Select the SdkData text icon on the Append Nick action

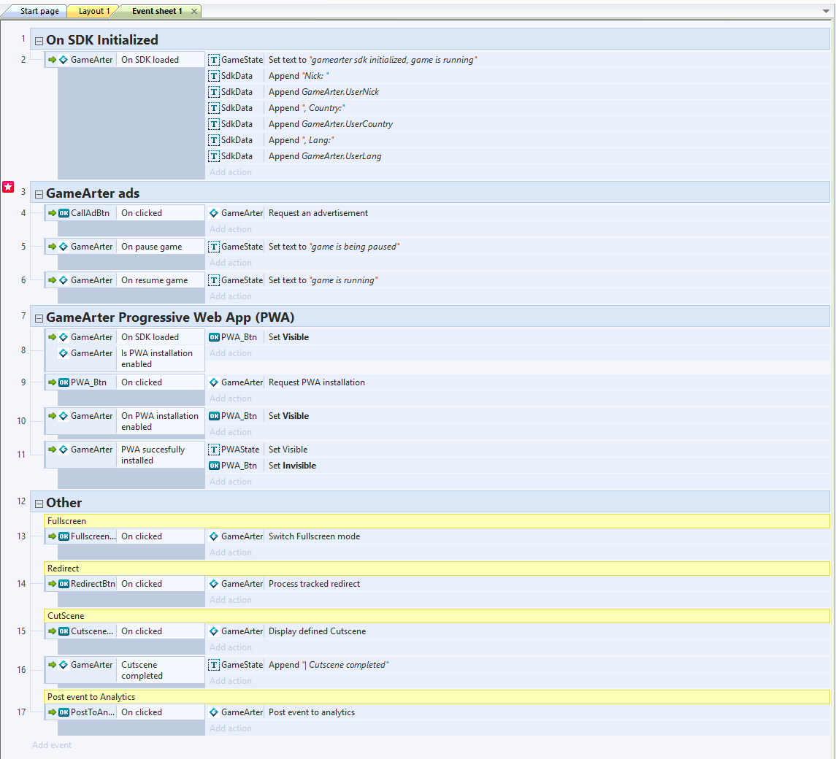[x=212, y=75]
